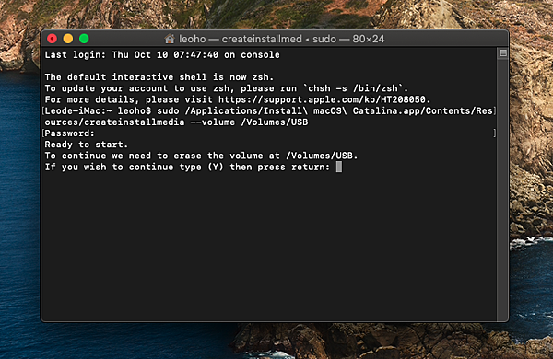Click the window title text createinstallmed
This screenshot has height=359, width=553.
[x=262, y=39]
